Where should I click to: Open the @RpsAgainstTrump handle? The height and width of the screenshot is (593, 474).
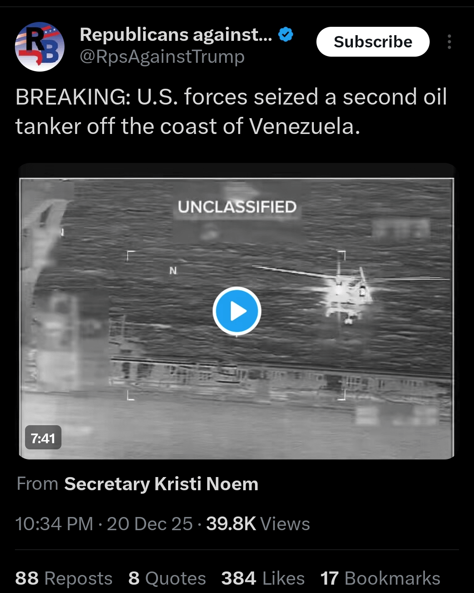[x=162, y=57]
